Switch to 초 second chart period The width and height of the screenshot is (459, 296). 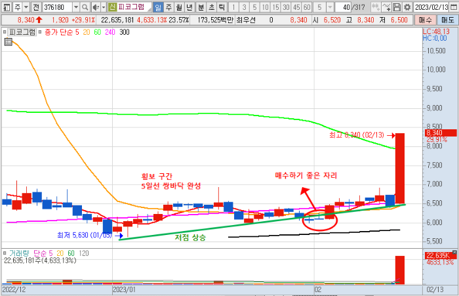[212, 7]
